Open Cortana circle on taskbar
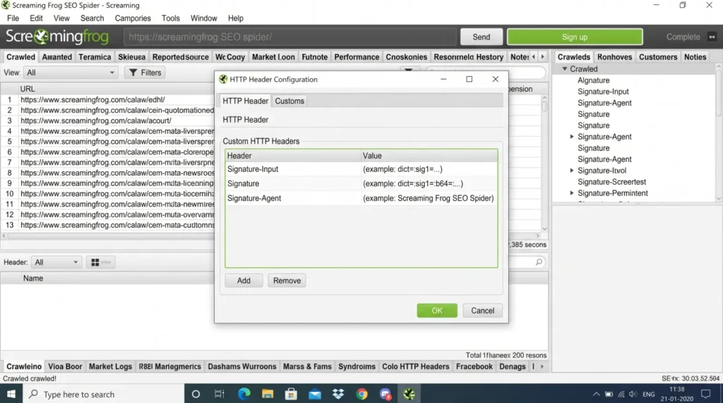723x403 pixels. point(196,394)
